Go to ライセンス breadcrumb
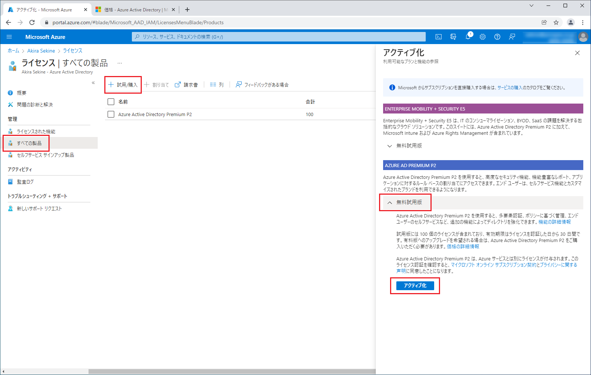This screenshot has width=591, height=375. coord(73,51)
